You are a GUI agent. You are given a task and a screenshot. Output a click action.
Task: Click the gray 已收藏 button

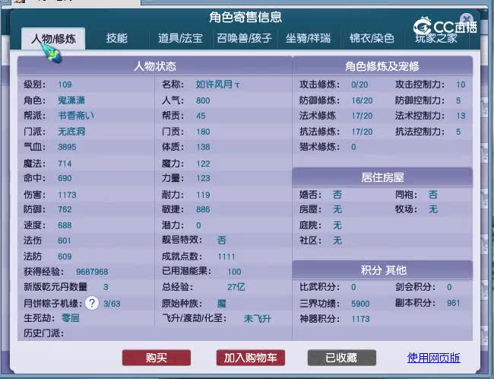coord(342,358)
